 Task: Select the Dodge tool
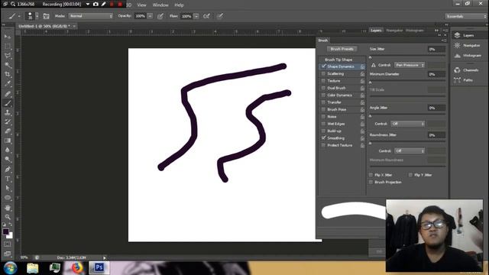8,160
